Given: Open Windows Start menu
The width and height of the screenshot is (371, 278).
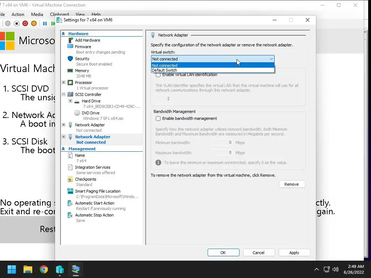Looking at the screenshot, I should click(x=12, y=269).
